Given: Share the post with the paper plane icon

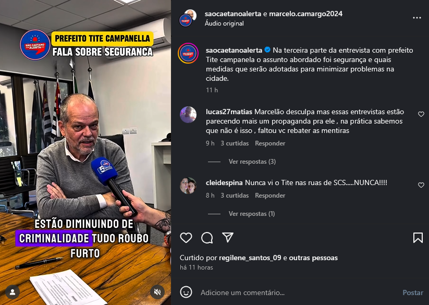Looking at the screenshot, I should tap(228, 237).
